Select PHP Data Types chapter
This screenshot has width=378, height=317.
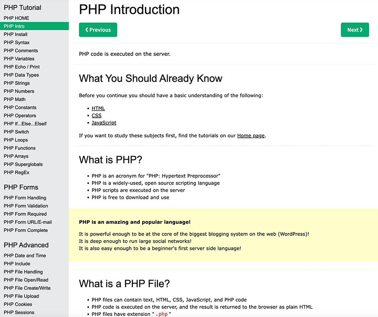tap(21, 75)
